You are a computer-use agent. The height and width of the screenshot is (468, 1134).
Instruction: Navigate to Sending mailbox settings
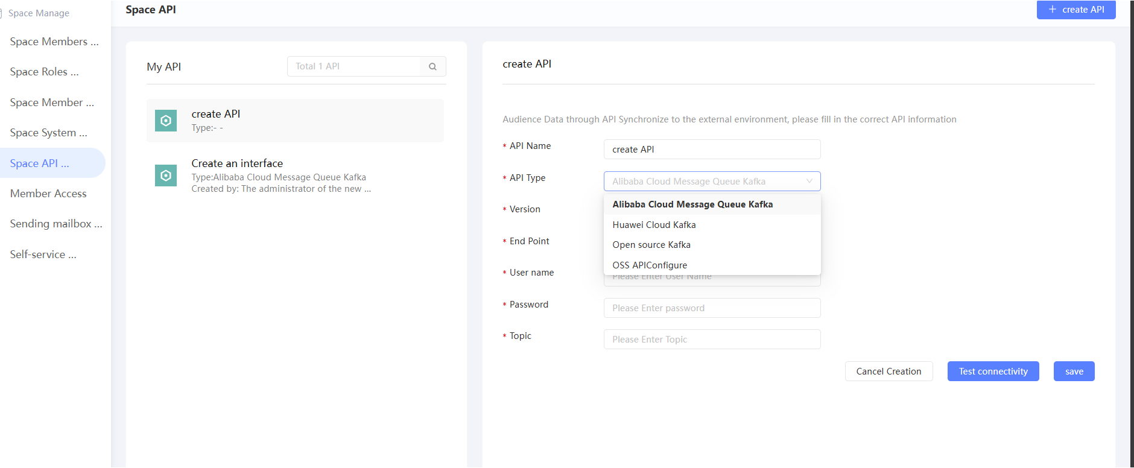(x=56, y=224)
